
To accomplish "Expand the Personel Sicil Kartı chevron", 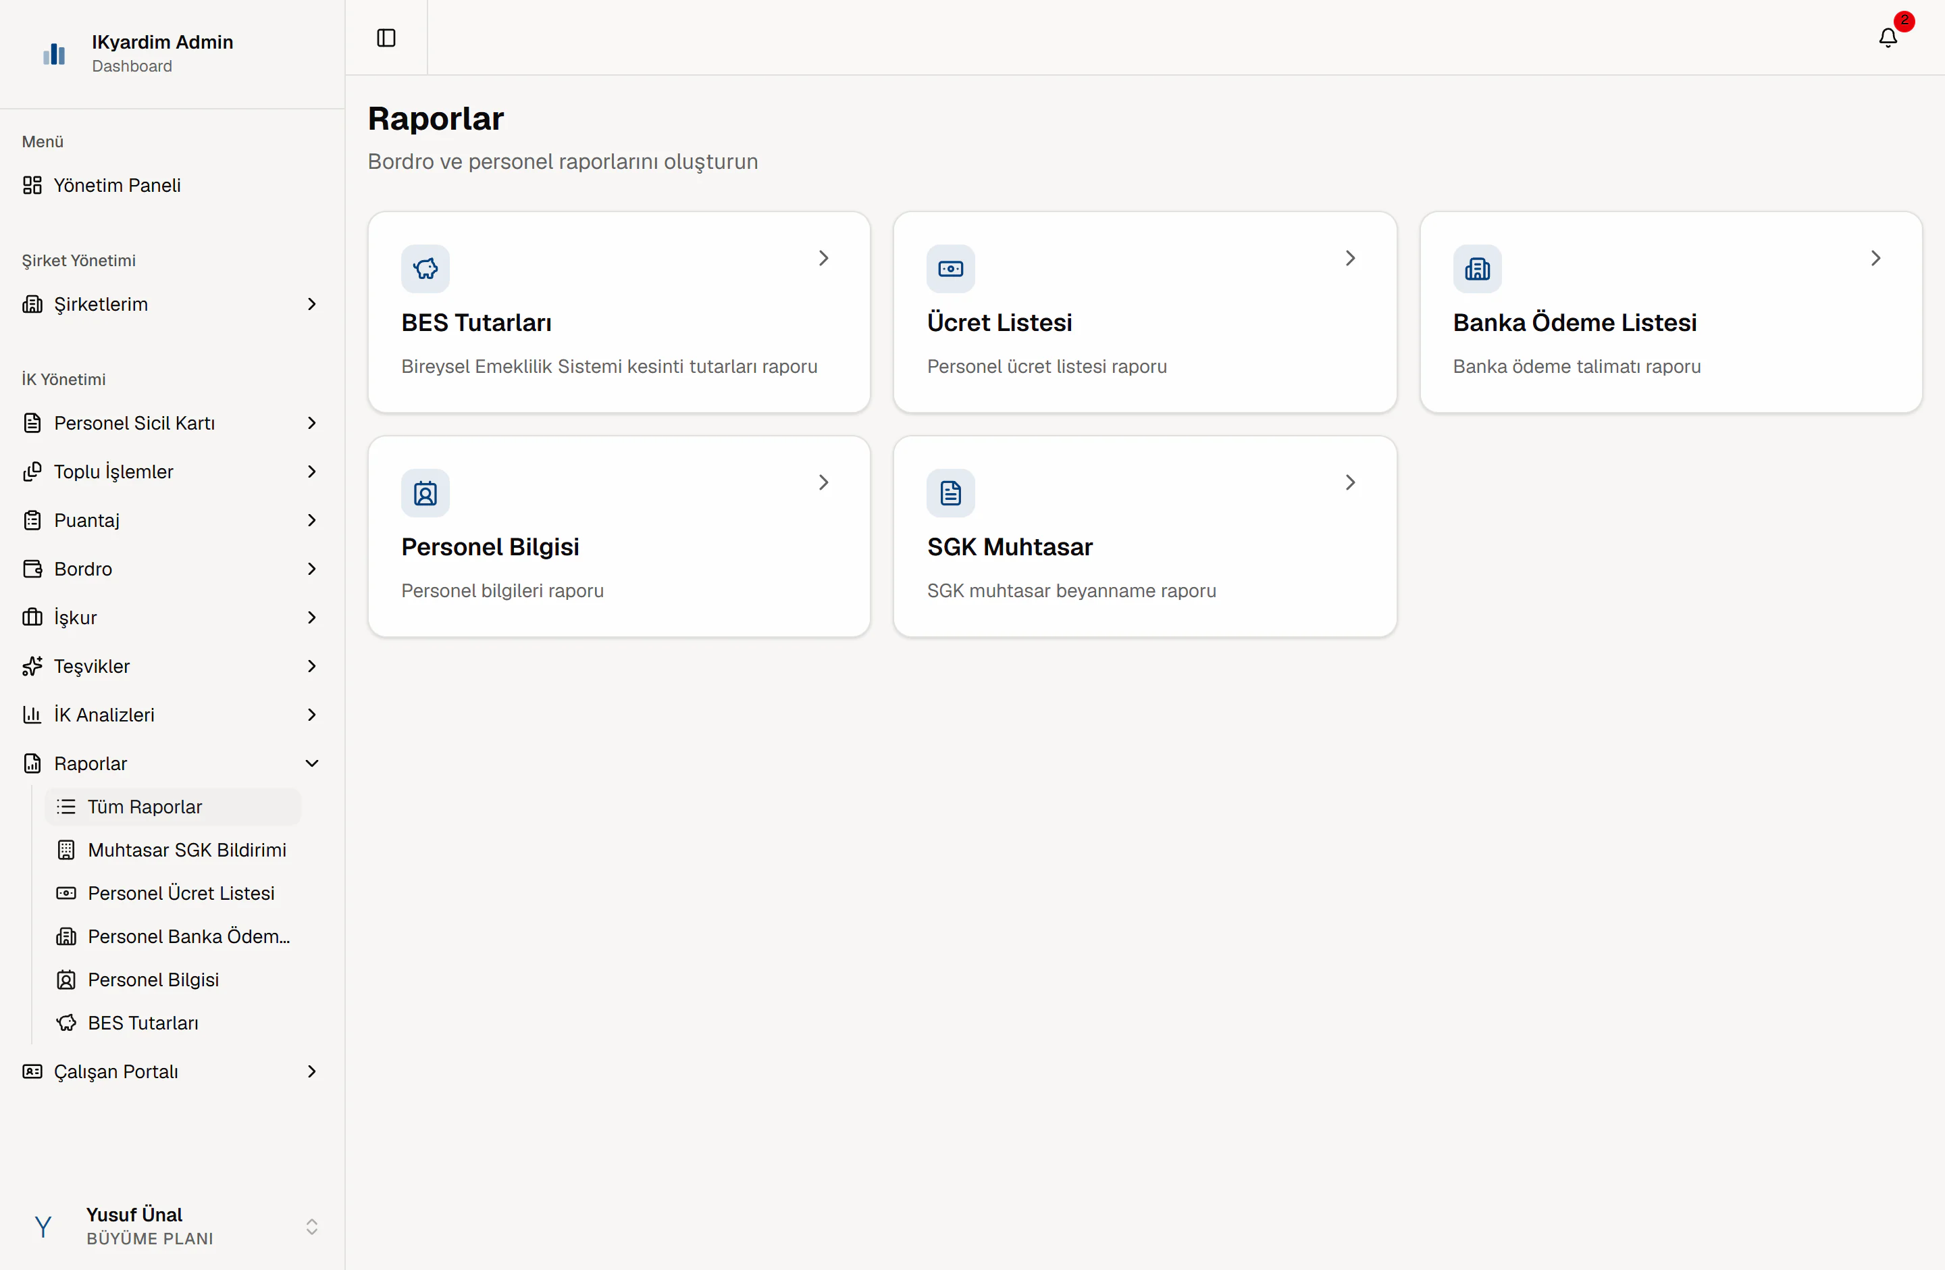I will pyautogui.click(x=311, y=422).
